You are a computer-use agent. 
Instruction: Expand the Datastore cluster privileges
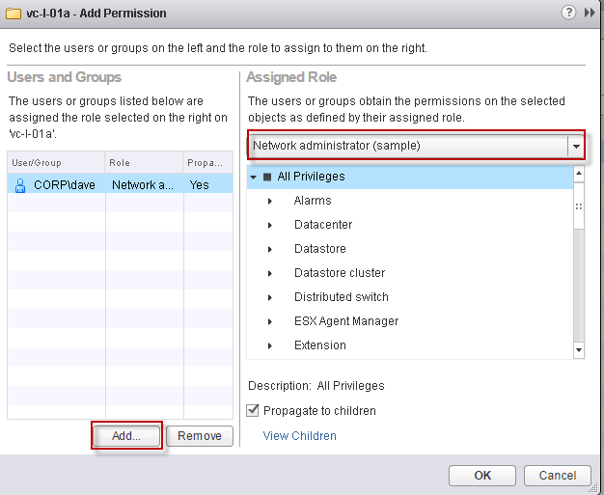270,273
